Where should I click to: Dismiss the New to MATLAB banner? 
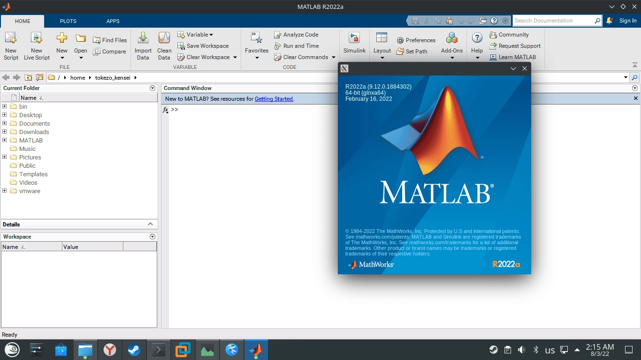(x=636, y=98)
